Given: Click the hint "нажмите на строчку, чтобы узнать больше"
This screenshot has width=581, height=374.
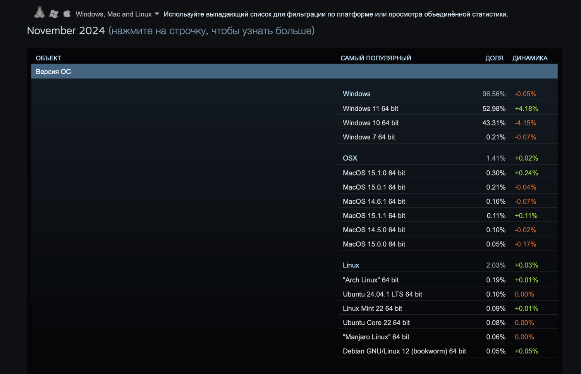Looking at the screenshot, I should click(x=211, y=31).
